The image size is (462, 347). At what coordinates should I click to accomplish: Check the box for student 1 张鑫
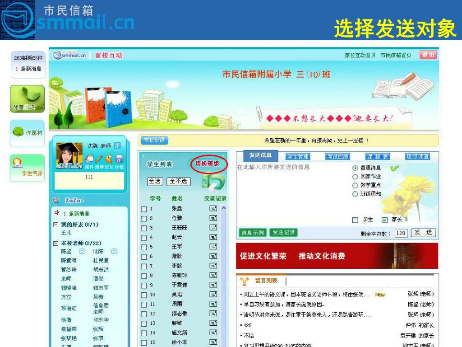point(144,209)
